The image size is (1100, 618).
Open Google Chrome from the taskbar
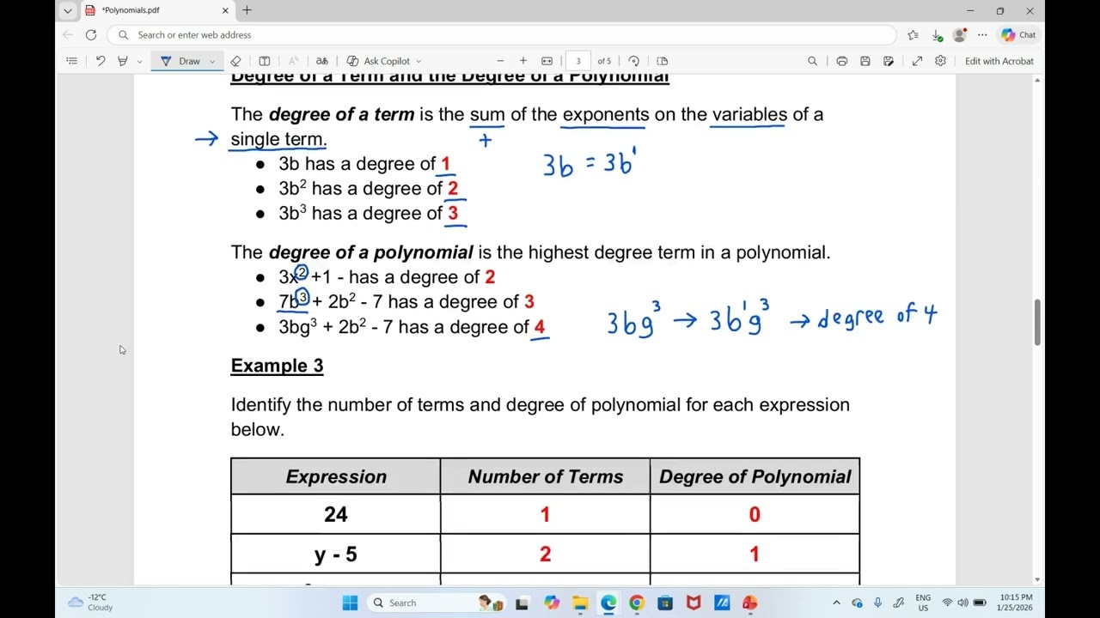(x=637, y=603)
